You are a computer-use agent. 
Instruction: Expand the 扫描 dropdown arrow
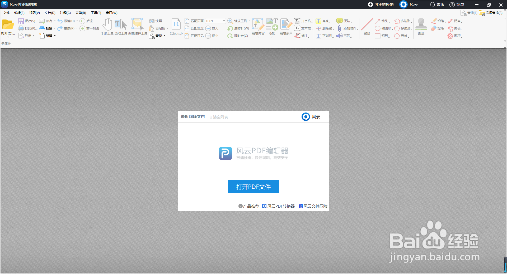55,28
